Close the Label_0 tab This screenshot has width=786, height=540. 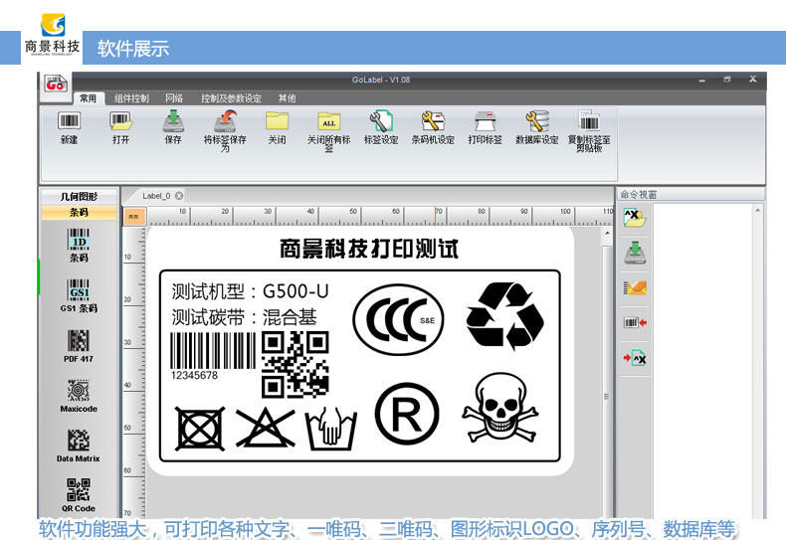click(179, 196)
